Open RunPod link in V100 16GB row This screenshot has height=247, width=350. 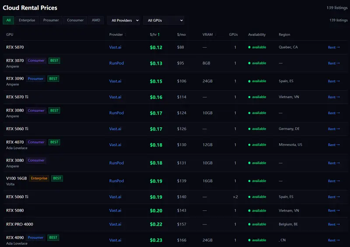coord(116,181)
